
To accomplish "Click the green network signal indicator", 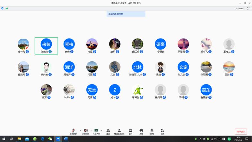I will click(x=7, y=8).
